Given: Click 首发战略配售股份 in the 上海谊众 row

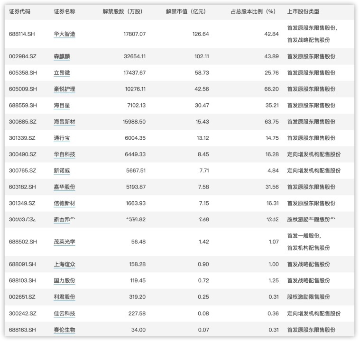Looking at the screenshot, I should click(x=309, y=264).
